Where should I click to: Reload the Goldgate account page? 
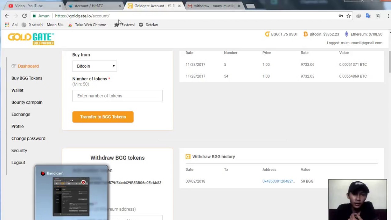click(x=24, y=16)
